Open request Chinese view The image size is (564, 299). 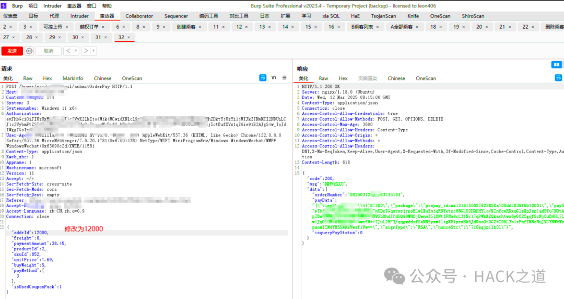[102, 78]
